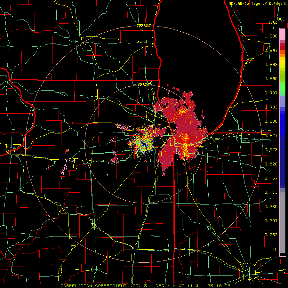The height and width of the screenshot is (288, 288).
Task: Click the 0.787 scale value
Action: (271, 93)
